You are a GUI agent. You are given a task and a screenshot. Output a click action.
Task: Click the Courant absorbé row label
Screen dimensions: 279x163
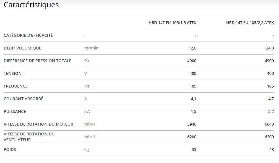click(24, 99)
